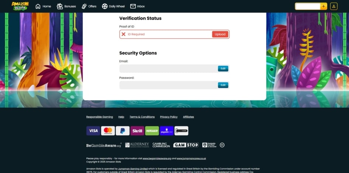The image size is (349, 173).
Task: Click the yellow plus deposit button
Action: coord(324,6)
